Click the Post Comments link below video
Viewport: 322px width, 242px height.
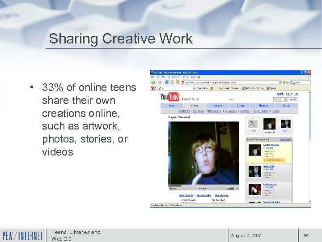point(186,195)
